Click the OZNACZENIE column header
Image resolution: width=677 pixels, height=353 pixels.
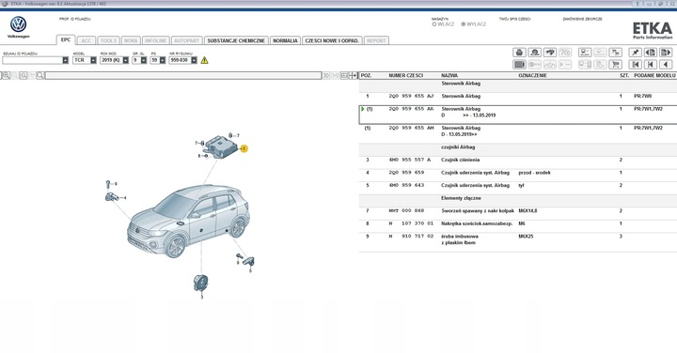coord(532,75)
